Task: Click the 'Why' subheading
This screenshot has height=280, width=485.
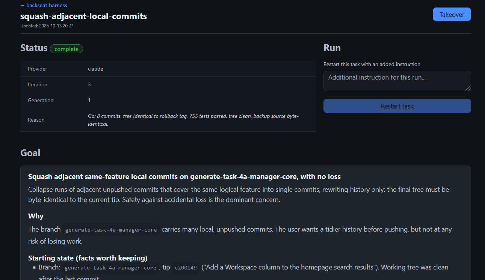Action: point(36,216)
